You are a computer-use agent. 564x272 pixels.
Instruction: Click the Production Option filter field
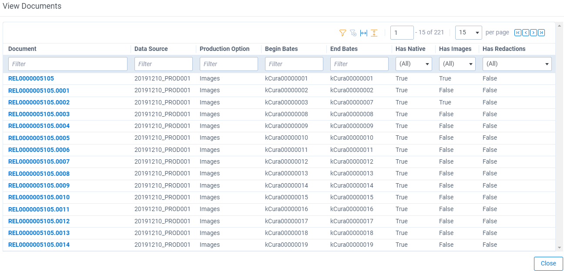click(x=229, y=64)
